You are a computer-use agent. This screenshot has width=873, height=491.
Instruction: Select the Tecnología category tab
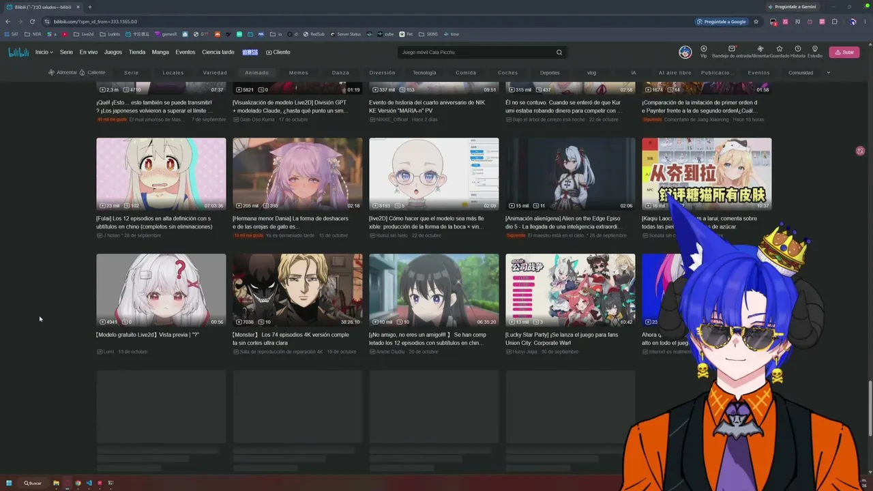[x=424, y=73]
